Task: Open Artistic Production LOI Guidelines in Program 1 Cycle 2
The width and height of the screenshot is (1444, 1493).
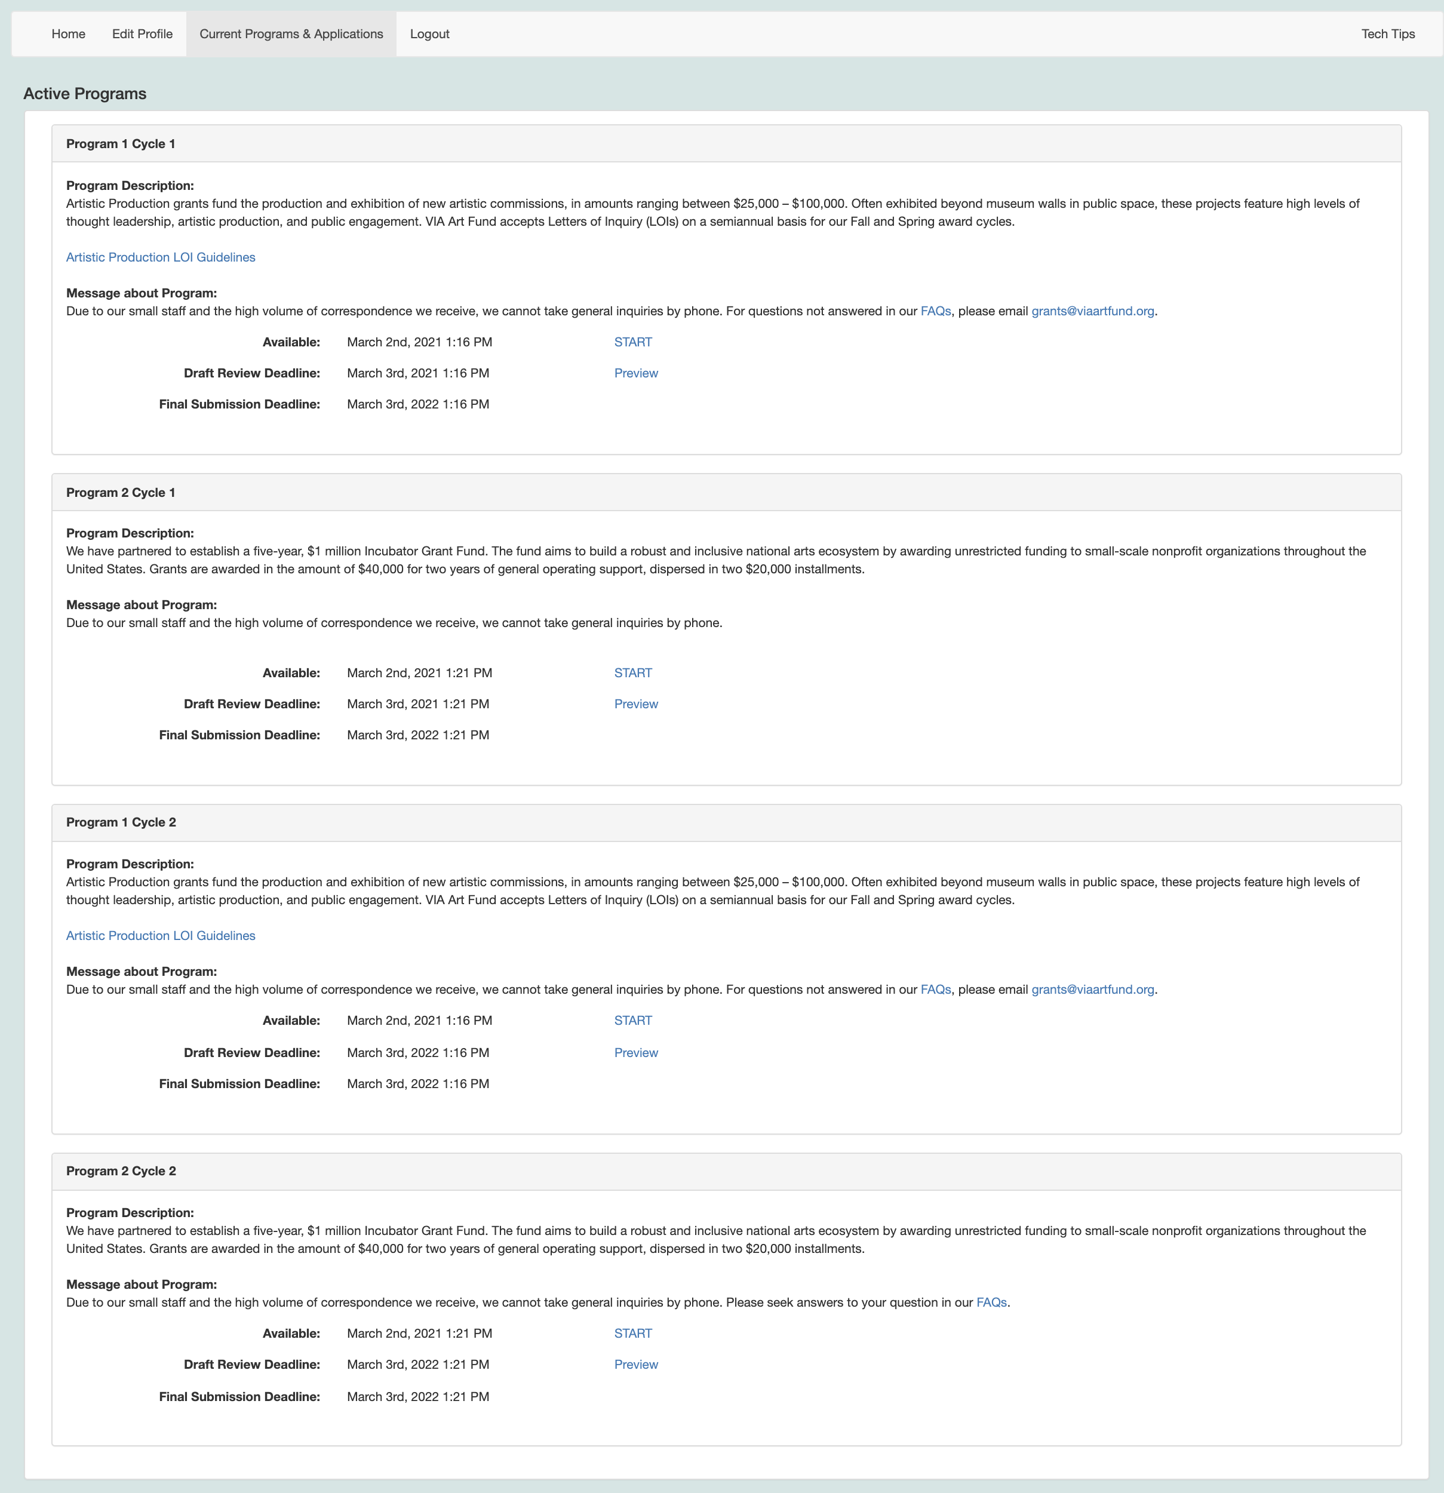Action: [x=161, y=936]
